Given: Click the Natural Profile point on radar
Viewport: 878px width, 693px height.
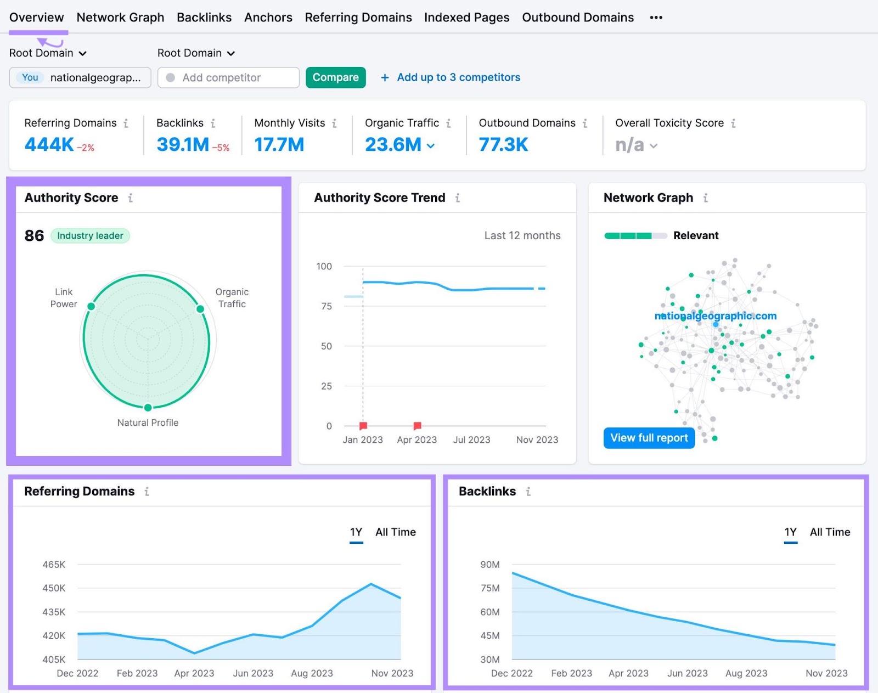Looking at the screenshot, I should coord(148,407).
